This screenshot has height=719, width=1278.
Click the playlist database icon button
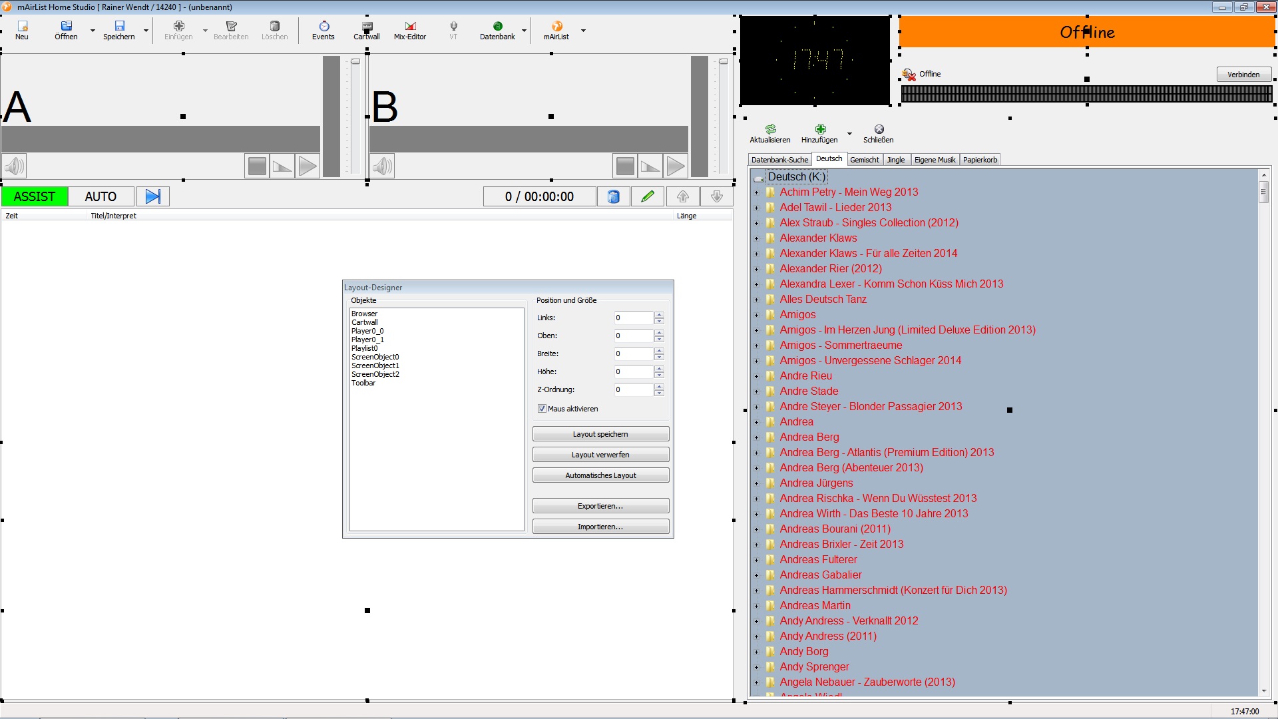[x=614, y=196]
